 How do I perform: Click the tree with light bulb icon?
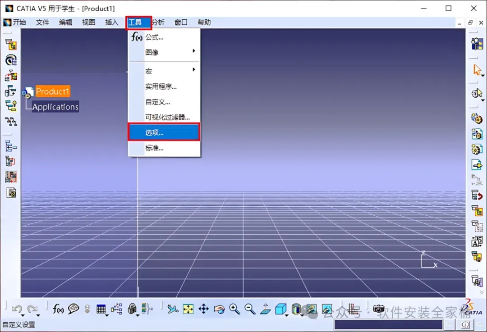tap(11, 106)
